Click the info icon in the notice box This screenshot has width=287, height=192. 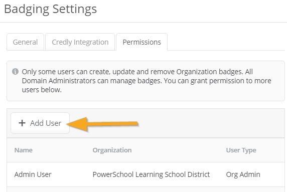(15, 72)
